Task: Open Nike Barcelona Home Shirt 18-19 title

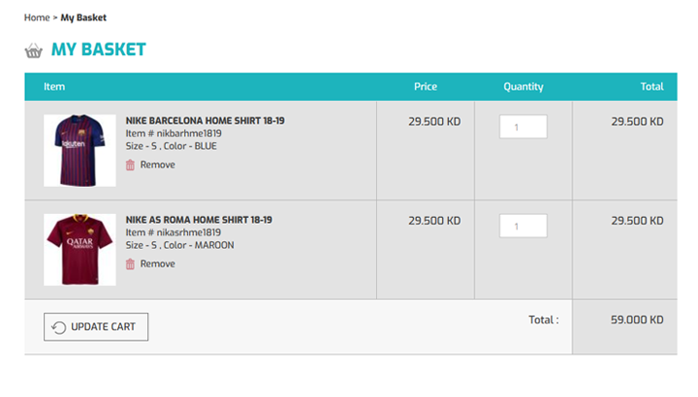Action: (205, 120)
